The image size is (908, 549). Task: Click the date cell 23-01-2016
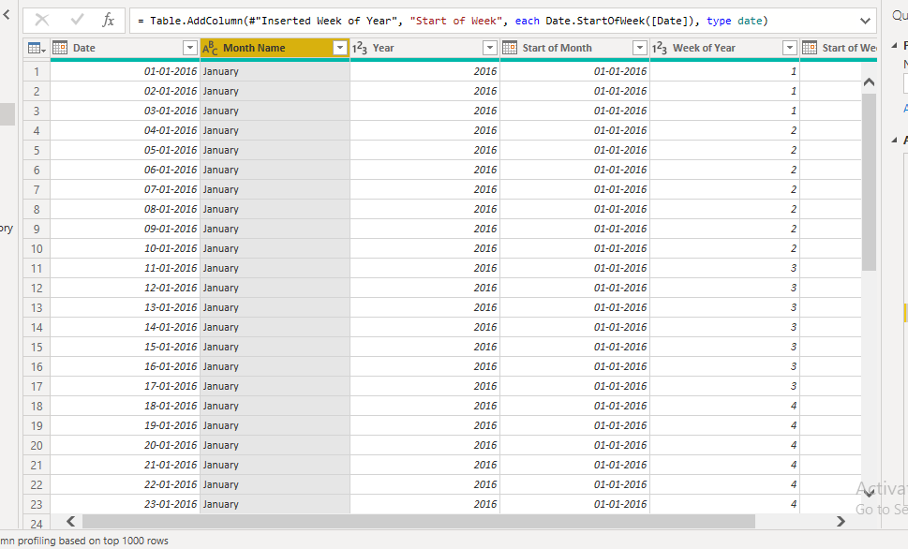[125, 505]
